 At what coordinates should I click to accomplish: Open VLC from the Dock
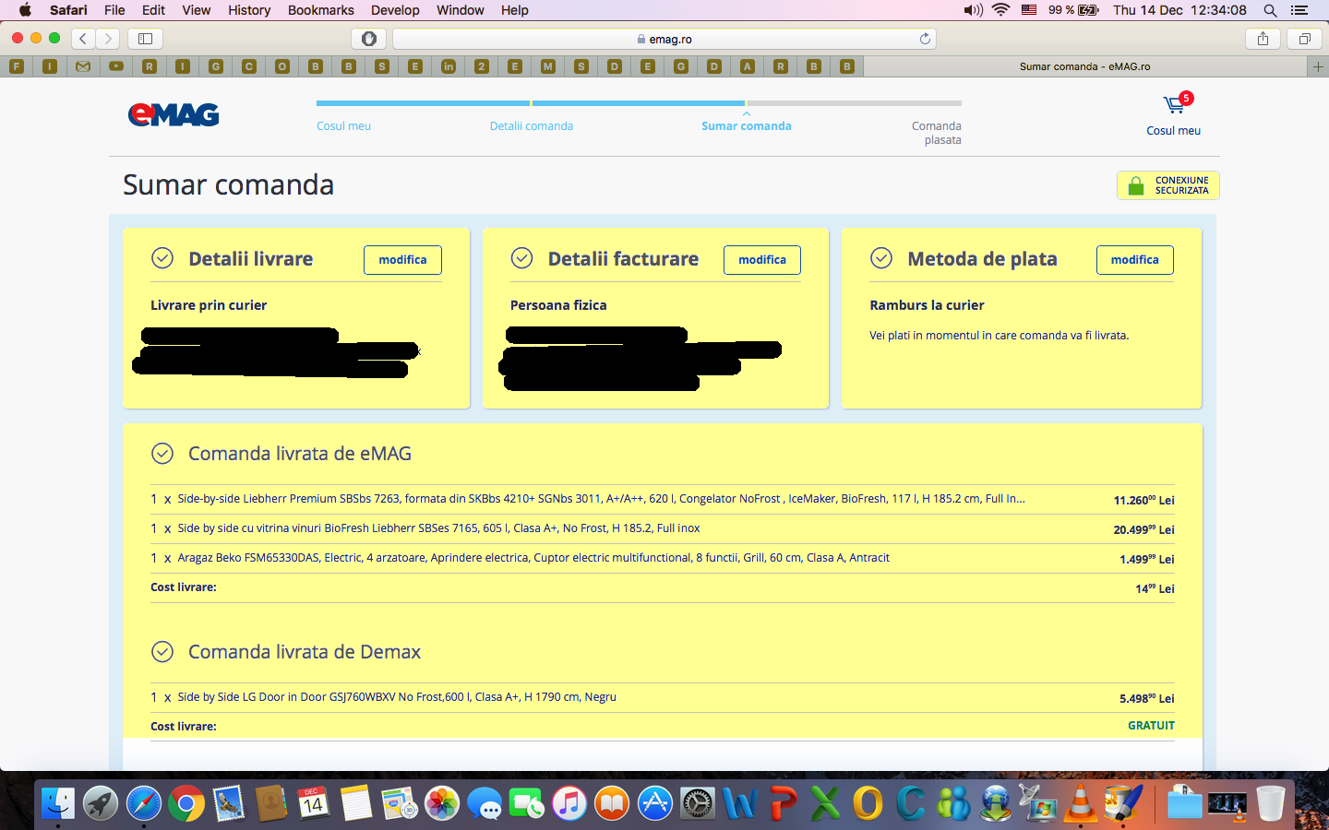click(1081, 803)
